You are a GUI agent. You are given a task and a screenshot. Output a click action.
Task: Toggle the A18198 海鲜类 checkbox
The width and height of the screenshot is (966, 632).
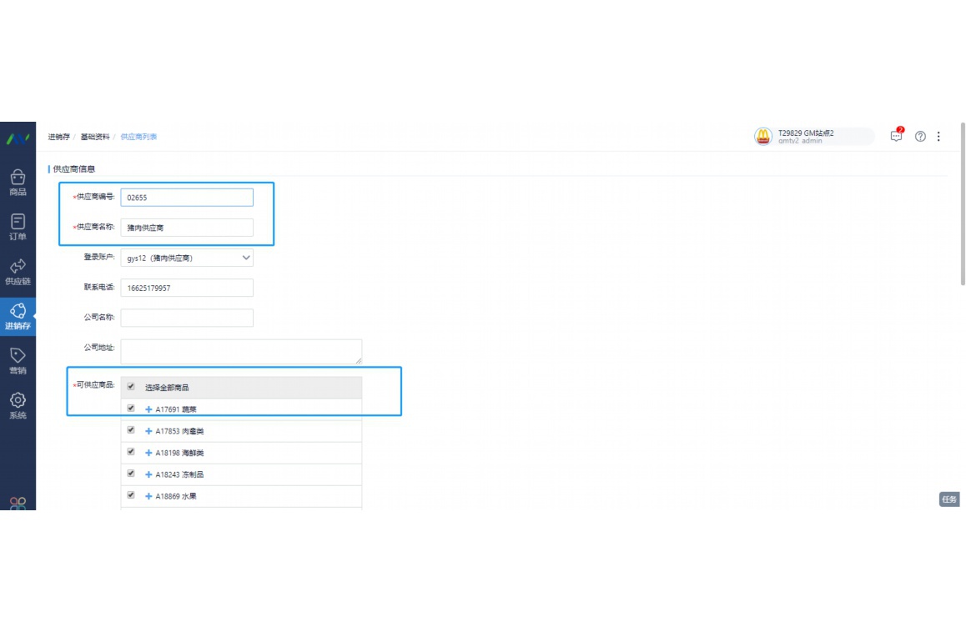[x=131, y=452]
